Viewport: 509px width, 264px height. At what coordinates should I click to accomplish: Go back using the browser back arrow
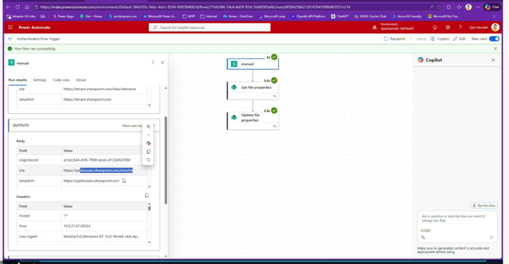point(8,7)
